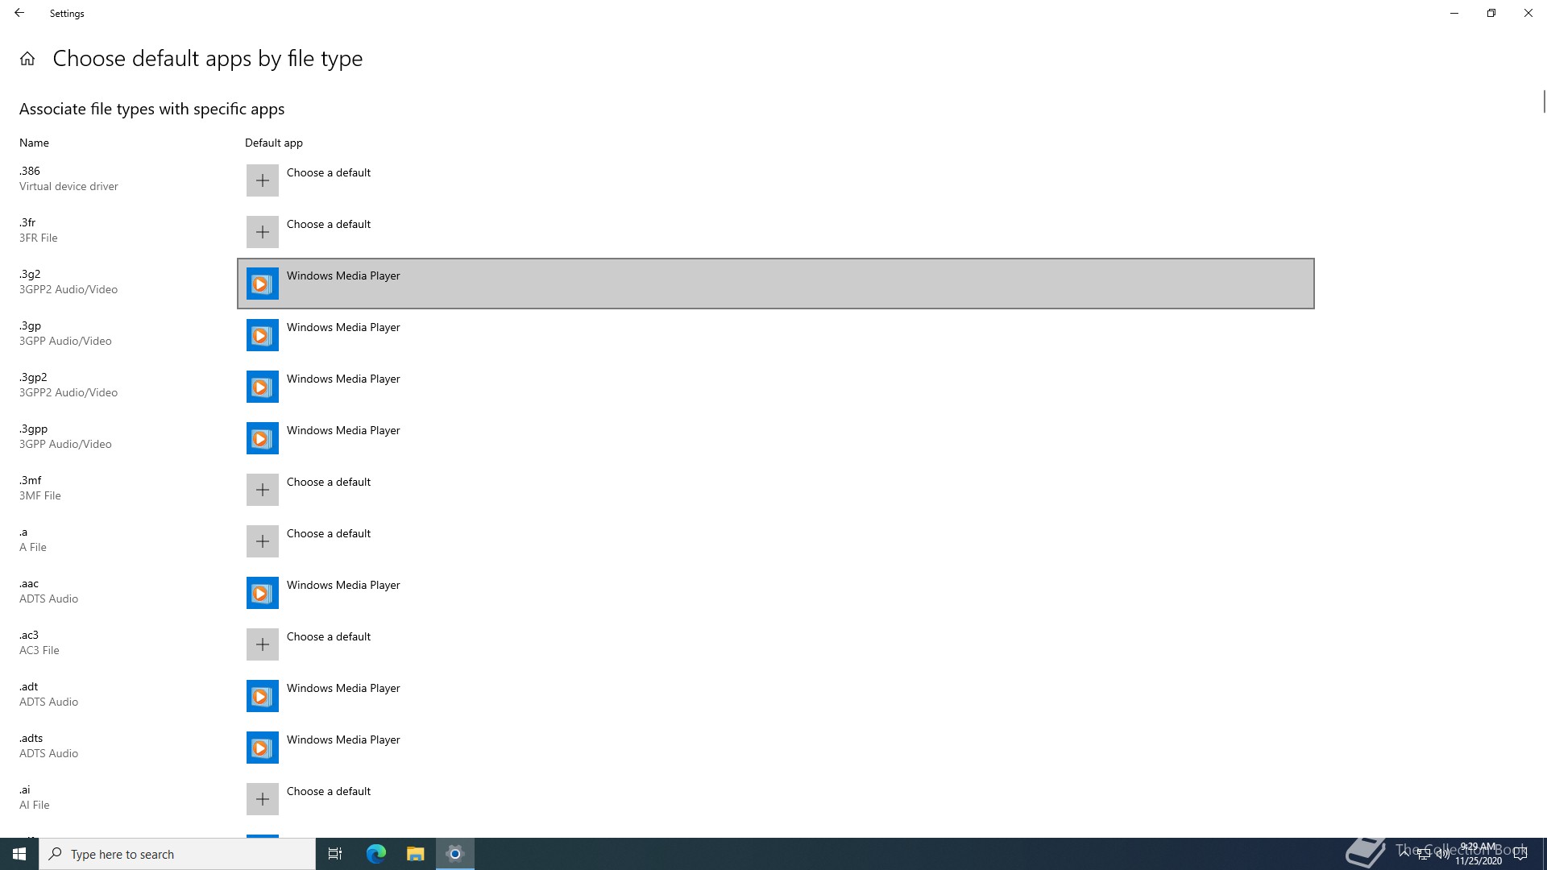
Task: Click the Home icon beside page title
Action: tap(27, 59)
